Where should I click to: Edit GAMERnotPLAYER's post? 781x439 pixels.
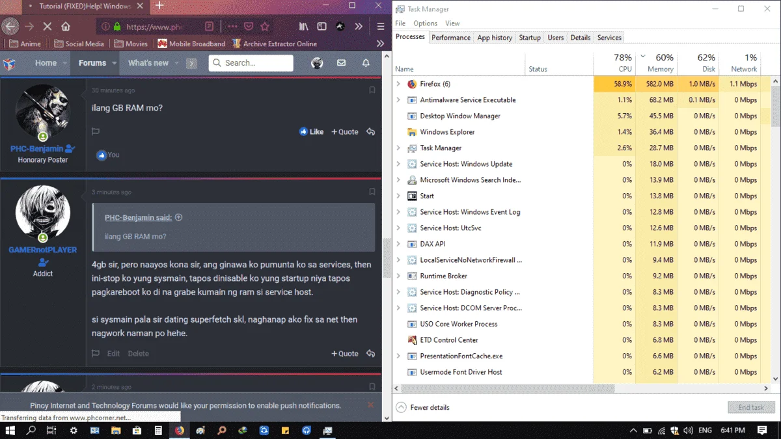coord(113,353)
